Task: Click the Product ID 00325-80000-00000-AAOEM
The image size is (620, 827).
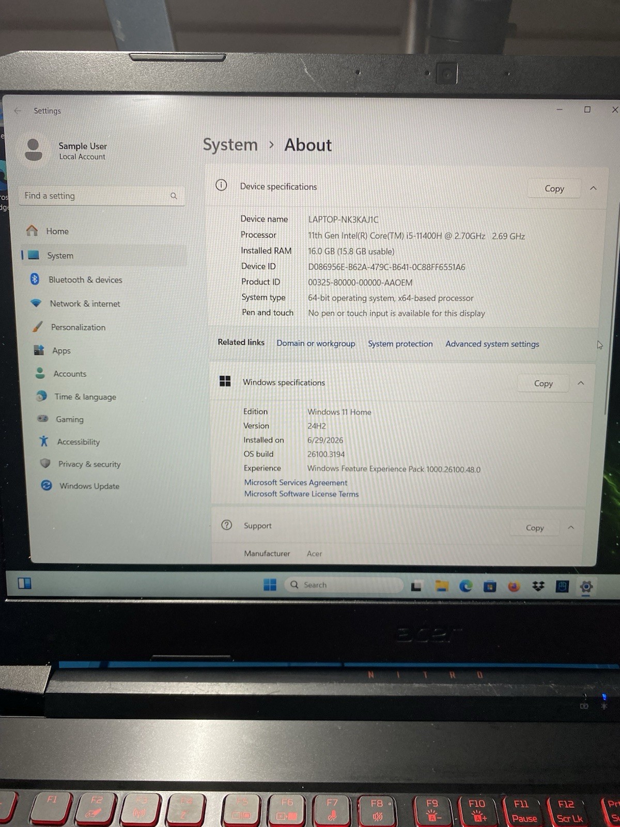Action: coord(360,283)
